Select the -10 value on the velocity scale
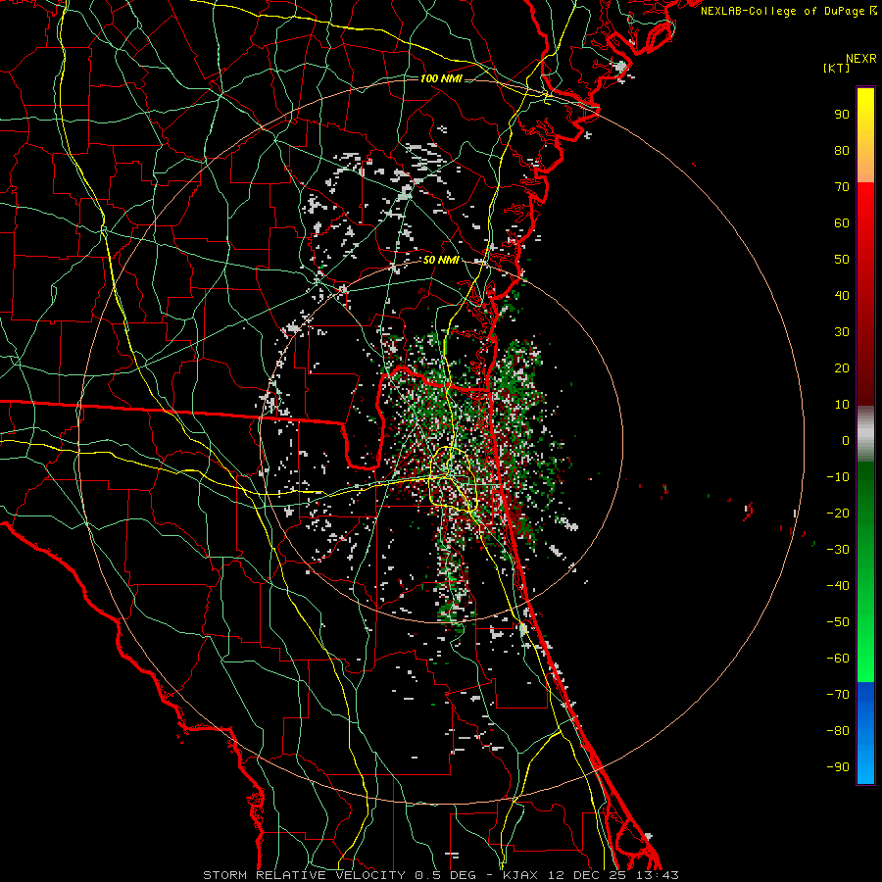The image size is (882, 882). coord(838,477)
